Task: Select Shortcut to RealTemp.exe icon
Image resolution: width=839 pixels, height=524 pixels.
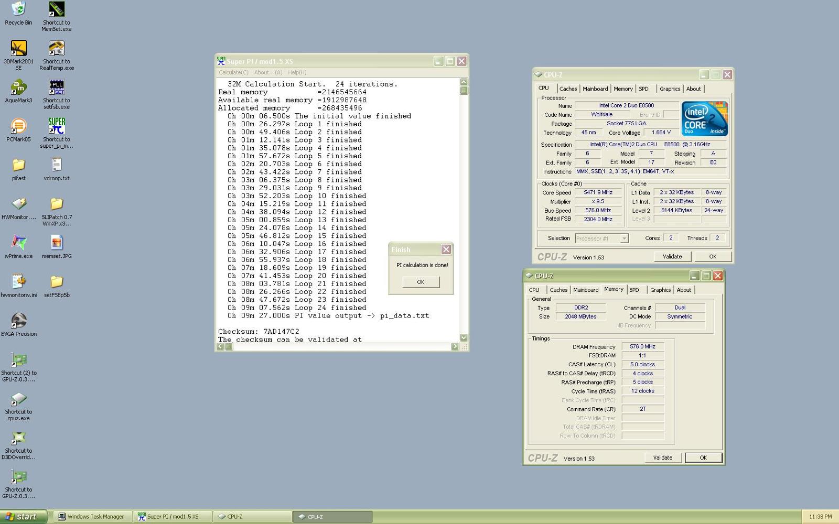Action: (x=57, y=48)
